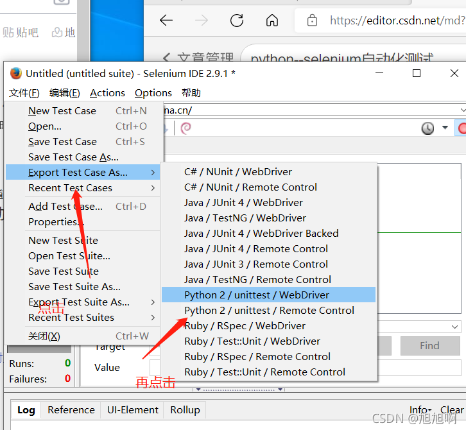Switch to the Rollup tab
Screen dimensions: 466x430
pyautogui.click(x=185, y=410)
